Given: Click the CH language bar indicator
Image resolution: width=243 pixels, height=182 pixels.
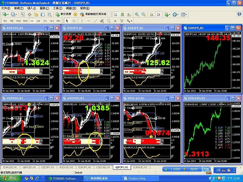Looking at the screenshot, I should [219, 170].
